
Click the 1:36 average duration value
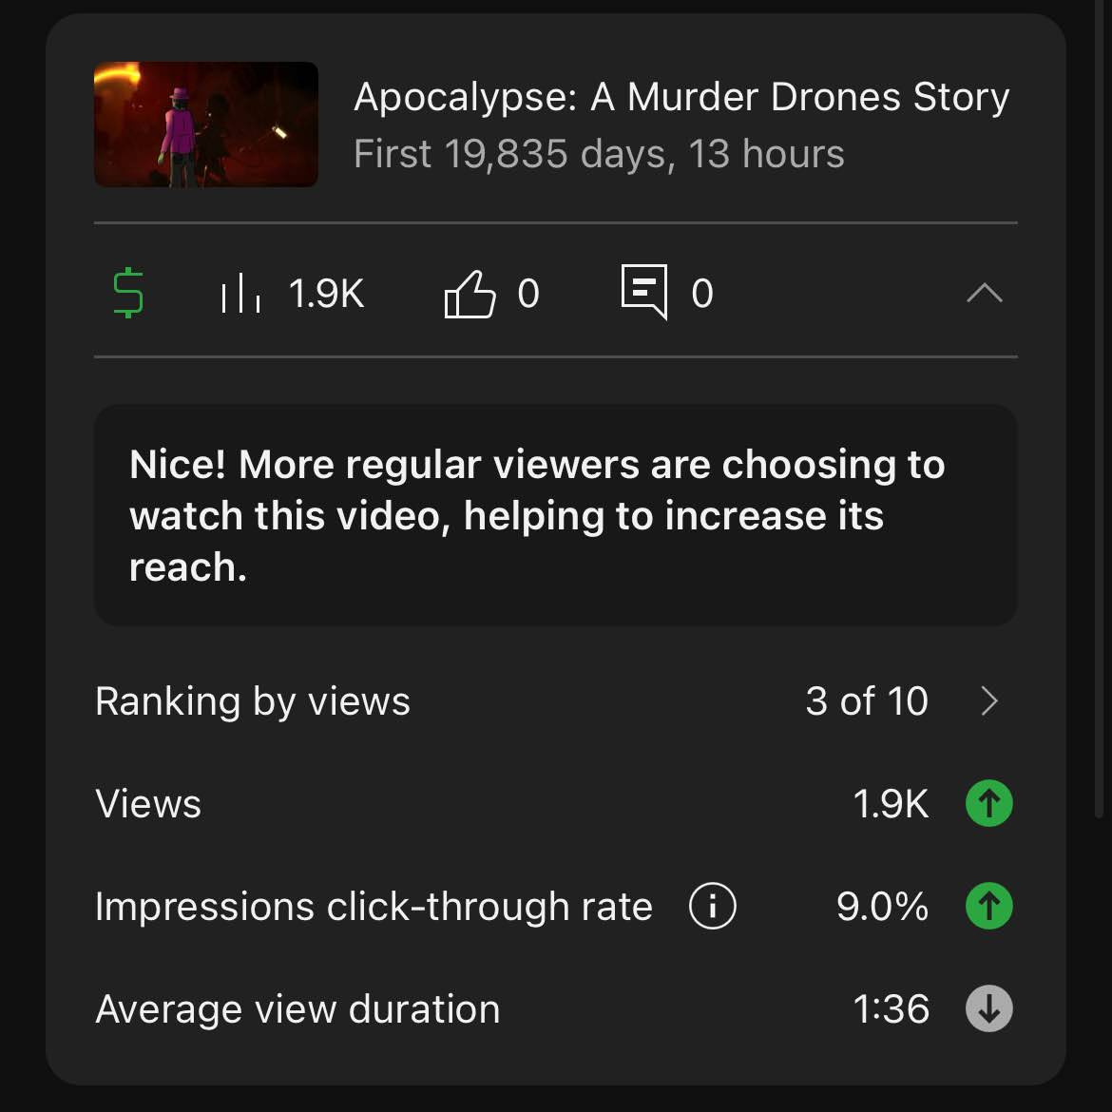(x=891, y=1008)
